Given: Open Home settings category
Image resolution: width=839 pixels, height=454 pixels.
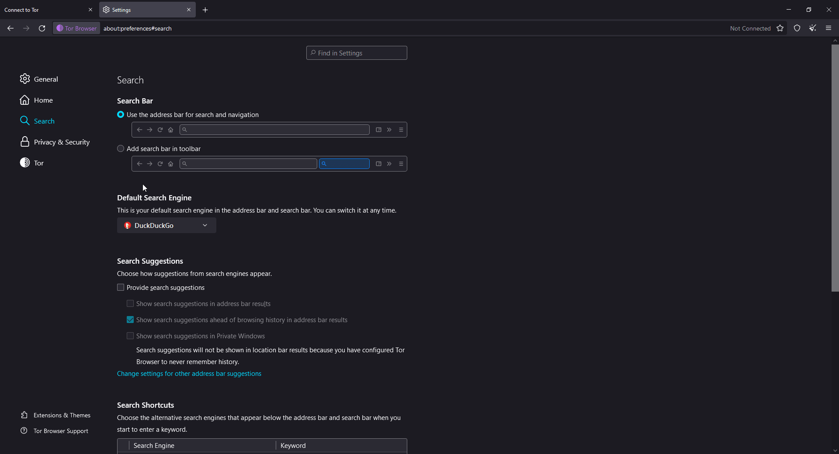Looking at the screenshot, I should coord(36,100).
